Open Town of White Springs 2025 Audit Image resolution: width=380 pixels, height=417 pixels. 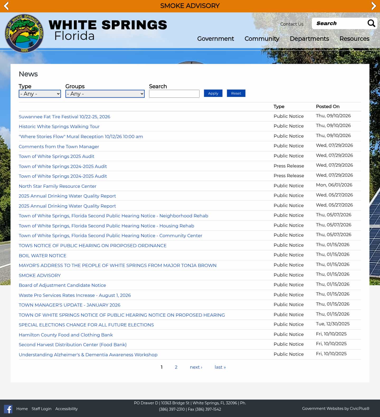coord(56,156)
